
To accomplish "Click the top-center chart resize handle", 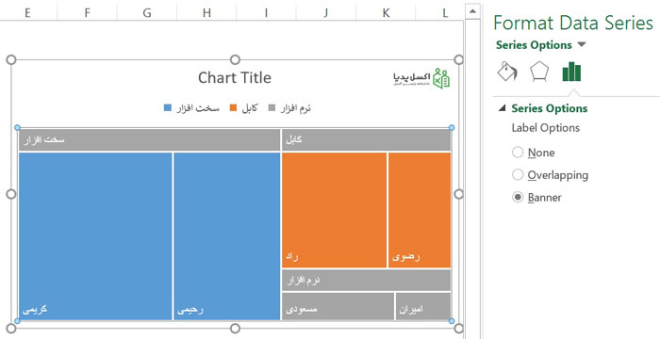I will [x=236, y=59].
